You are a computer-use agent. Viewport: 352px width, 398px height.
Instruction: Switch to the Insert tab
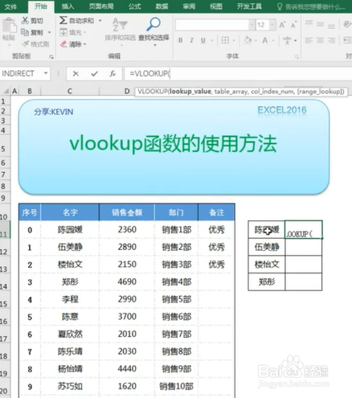(x=68, y=6)
